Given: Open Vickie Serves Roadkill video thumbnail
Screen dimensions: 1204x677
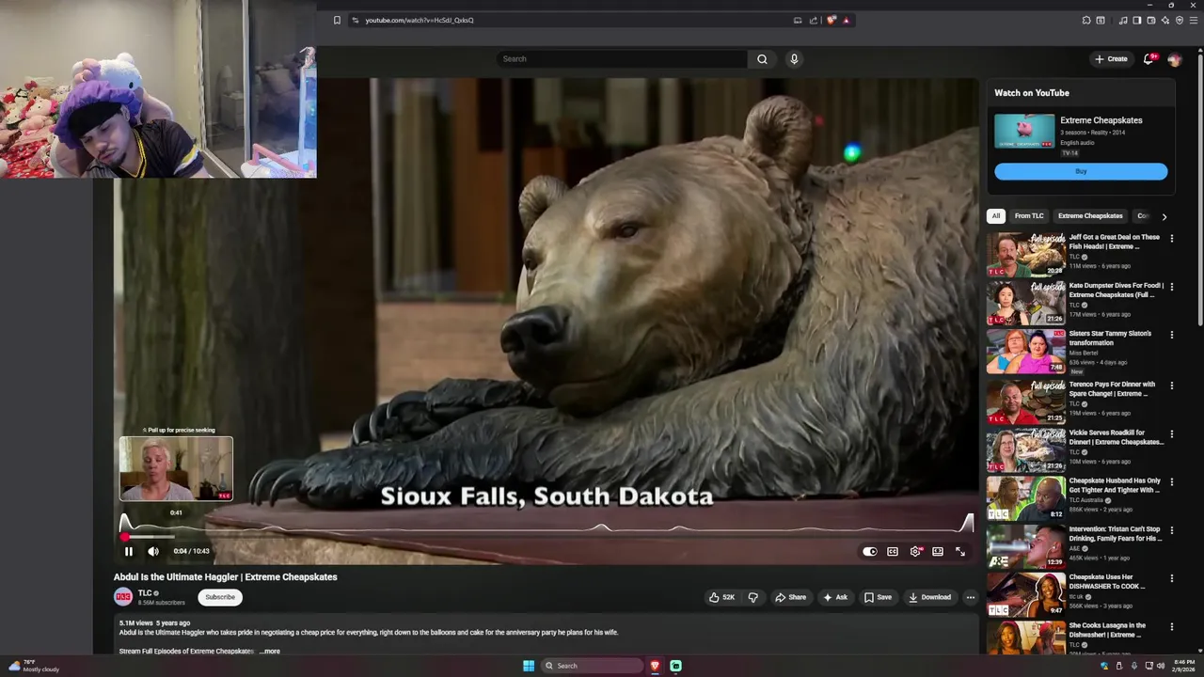Looking at the screenshot, I should (x=1025, y=449).
